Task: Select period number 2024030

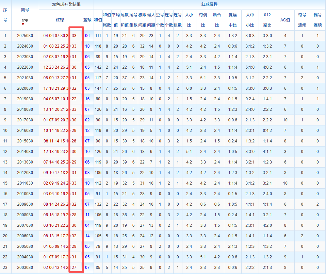Action: pyautogui.click(x=25, y=46)
